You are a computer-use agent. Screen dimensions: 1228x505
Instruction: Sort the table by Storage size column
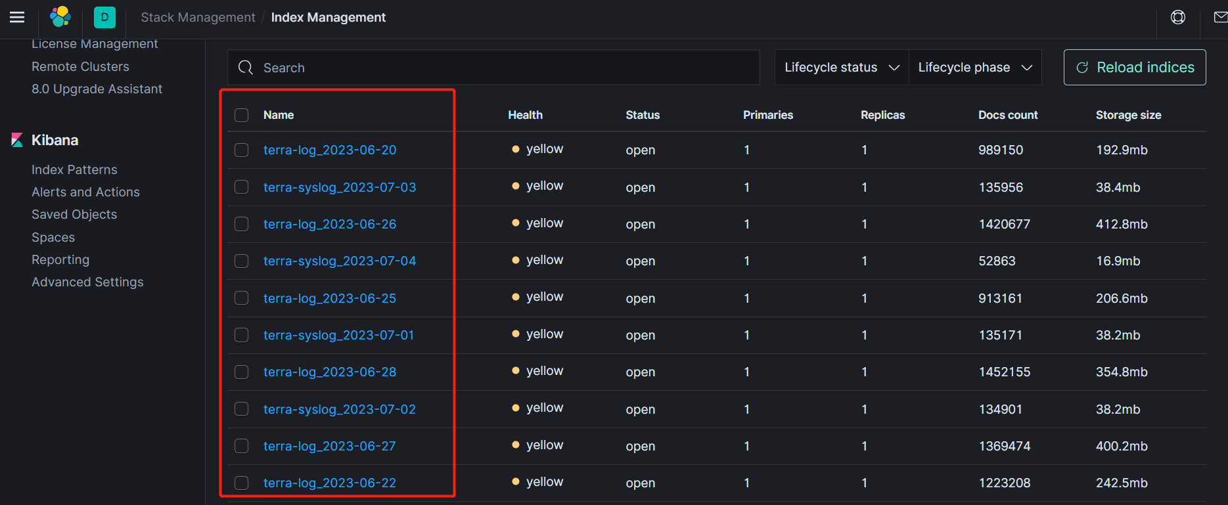(x=1128, y=115)
